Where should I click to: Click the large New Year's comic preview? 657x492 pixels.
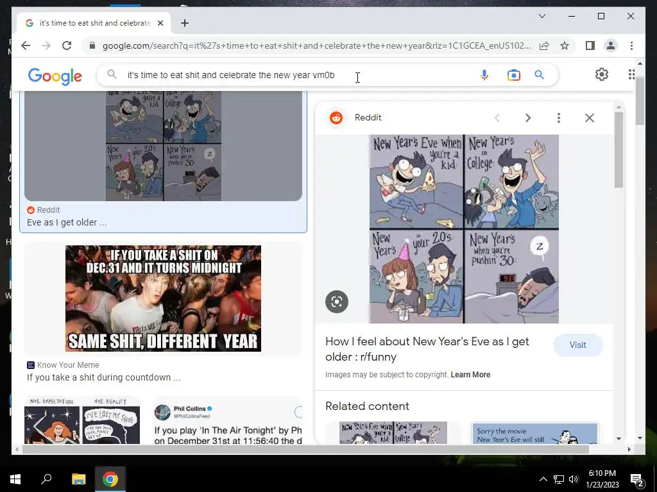coord(464,229)
